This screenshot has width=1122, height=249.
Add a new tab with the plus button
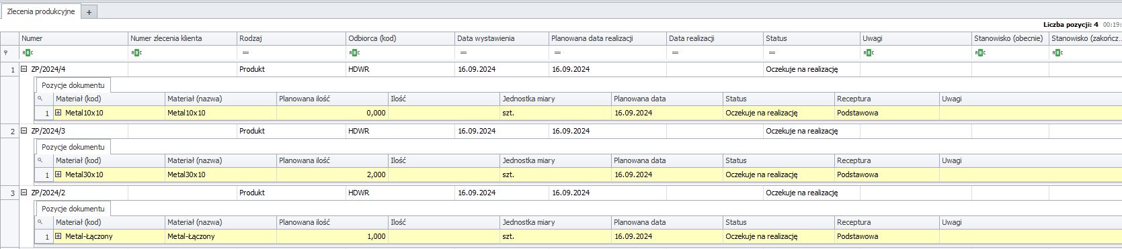pyautogui.click(x=89, y=12)
